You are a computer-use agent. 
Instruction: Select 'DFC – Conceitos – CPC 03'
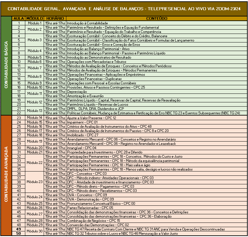click(x=157, y=173)
